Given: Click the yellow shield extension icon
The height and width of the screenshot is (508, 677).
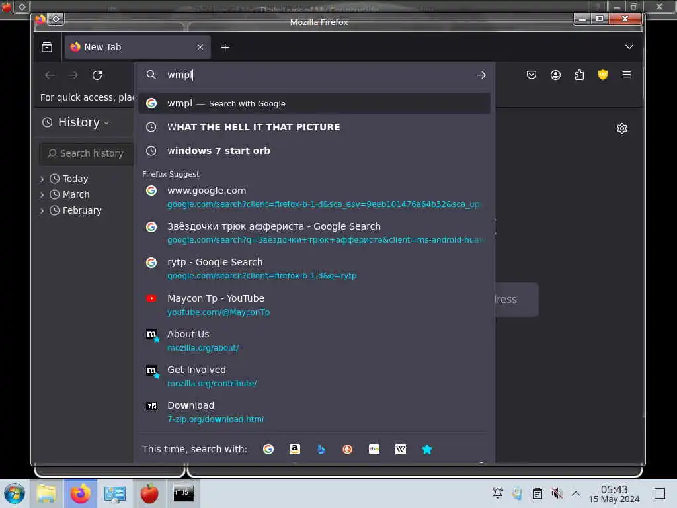Looking at the screenshot, I should (x=603, y=75).
